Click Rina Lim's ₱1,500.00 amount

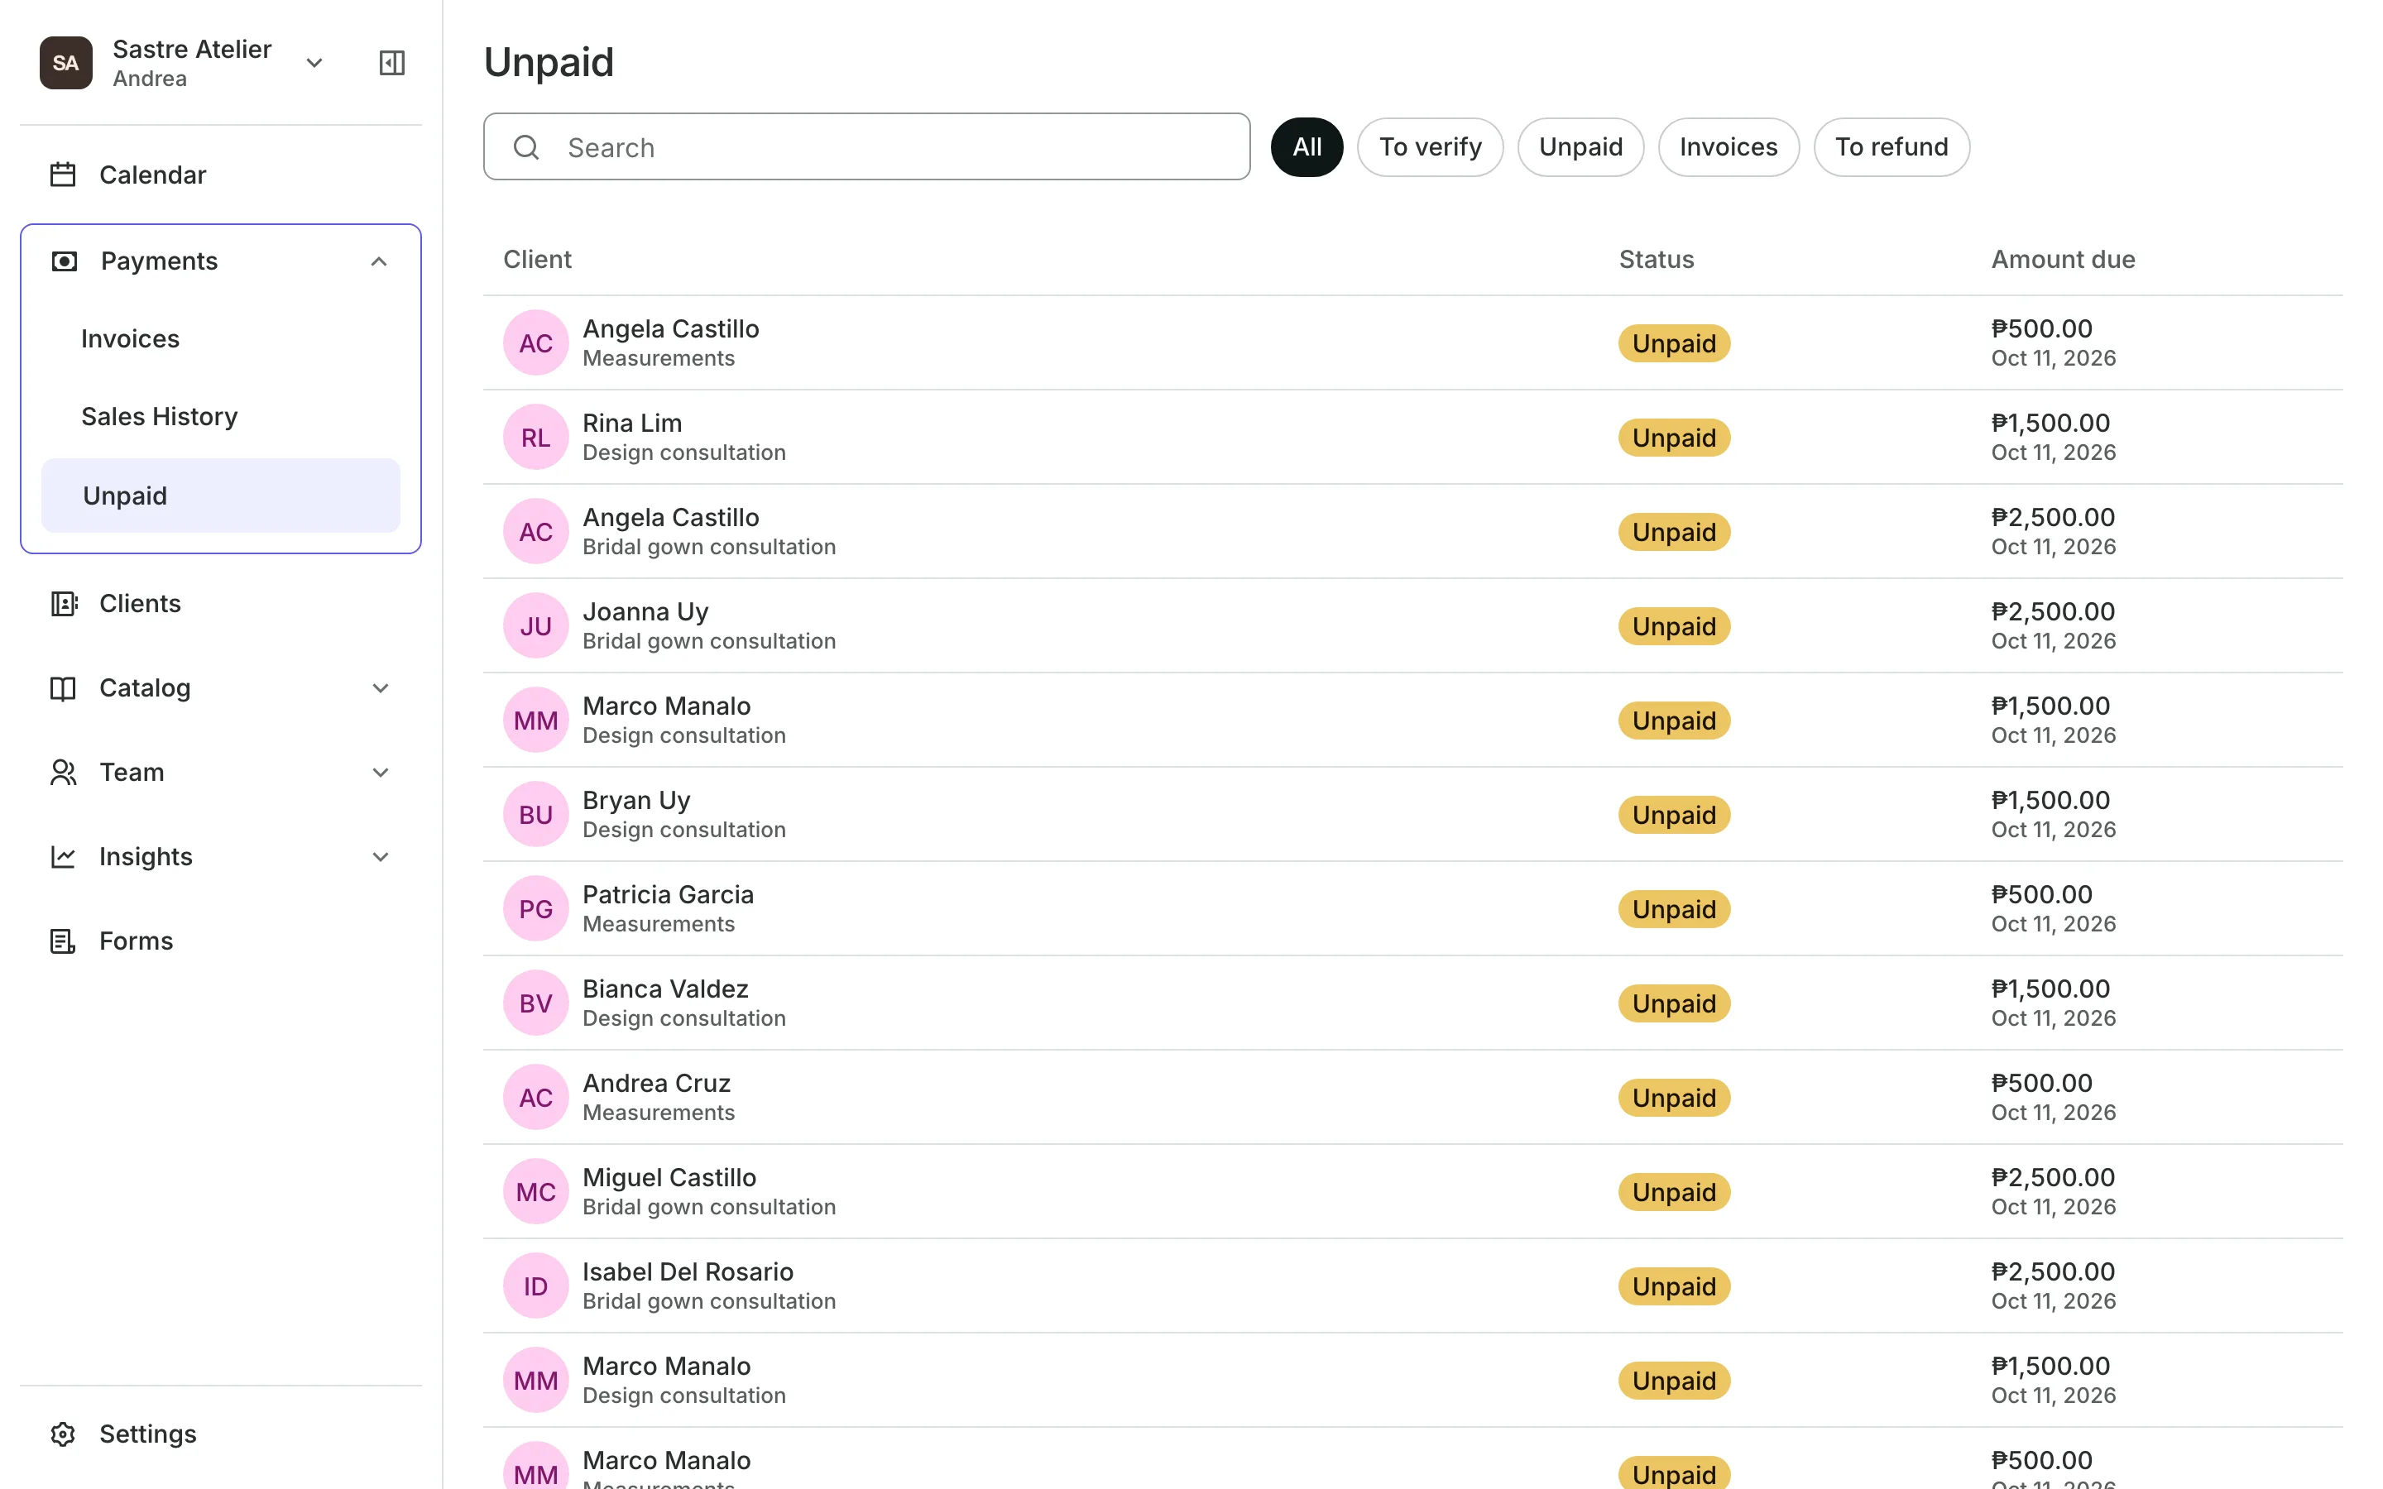coord(2050,423)
